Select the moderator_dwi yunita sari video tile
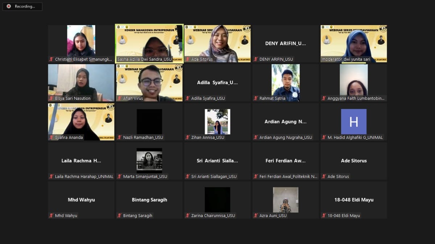 (x=353, y=43)
